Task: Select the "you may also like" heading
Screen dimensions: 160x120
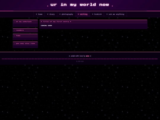Action: pos(25,44)
